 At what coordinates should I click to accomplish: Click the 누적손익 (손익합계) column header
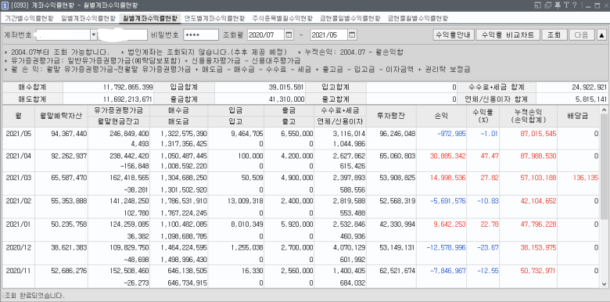[x=529, y=116]
